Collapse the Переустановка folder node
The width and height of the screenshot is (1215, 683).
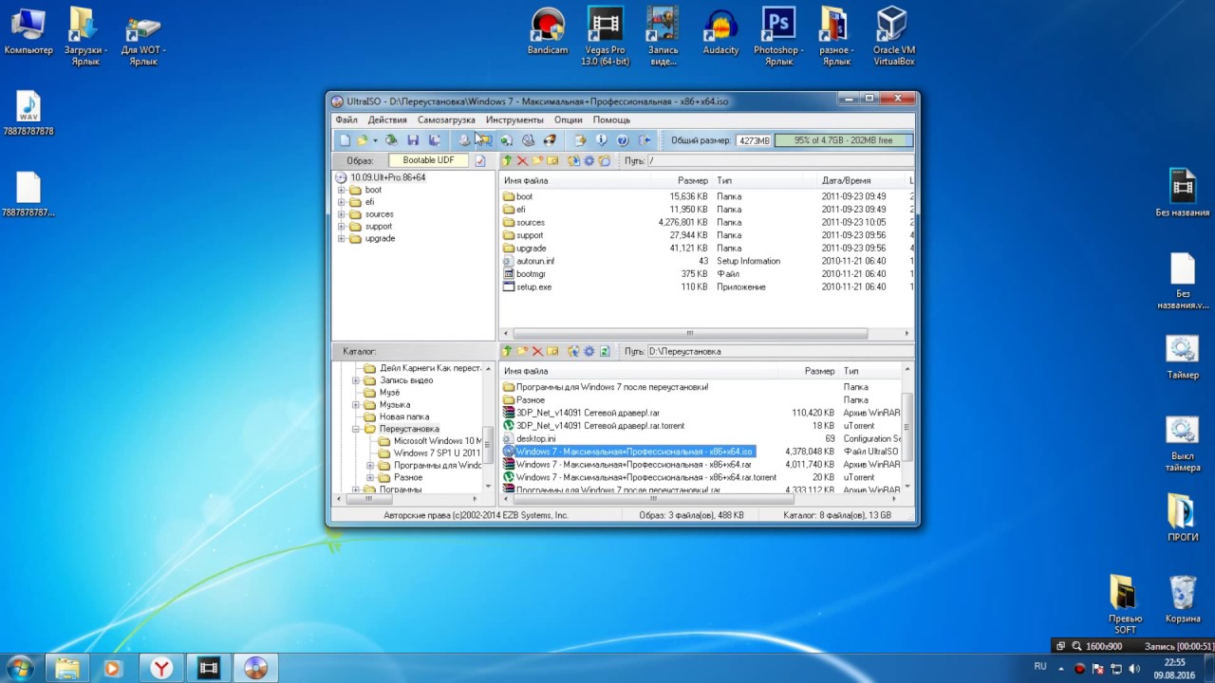point(356,429)
